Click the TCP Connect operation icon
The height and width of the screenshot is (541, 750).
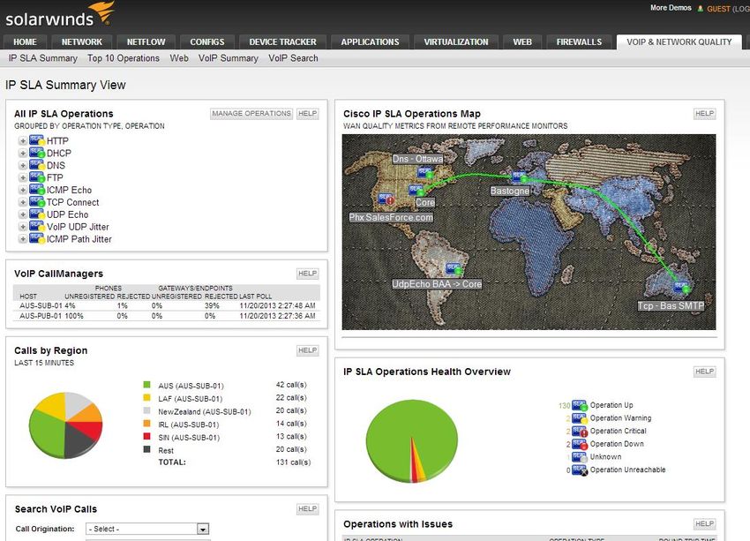pos(37,202)
